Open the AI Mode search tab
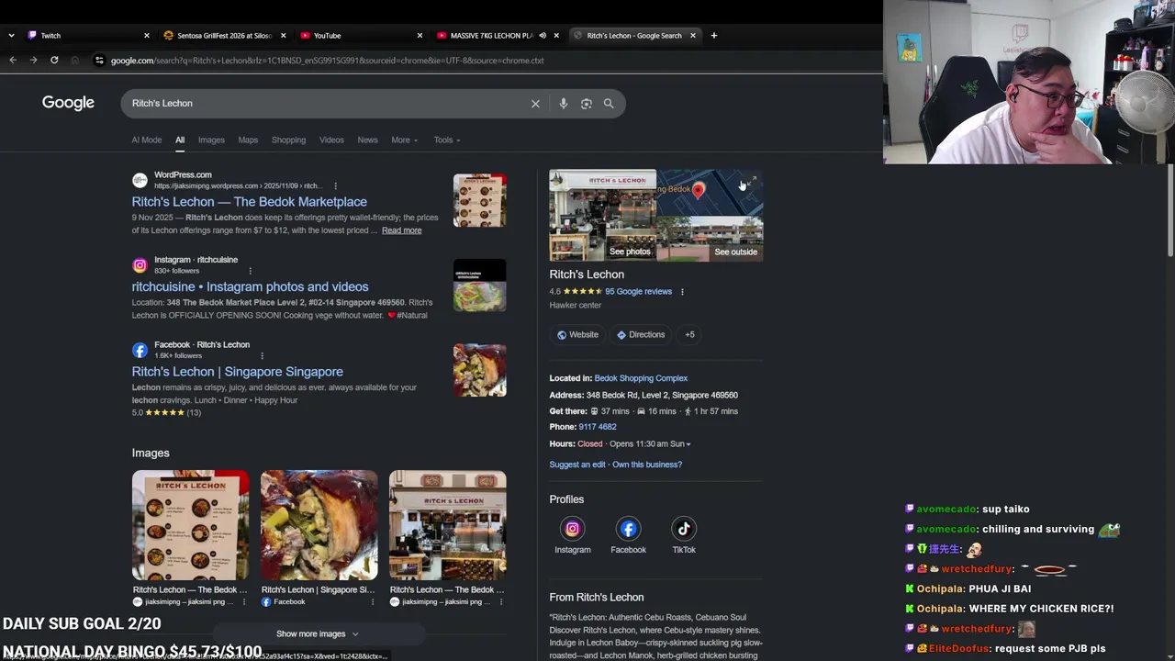 [146, 140]
